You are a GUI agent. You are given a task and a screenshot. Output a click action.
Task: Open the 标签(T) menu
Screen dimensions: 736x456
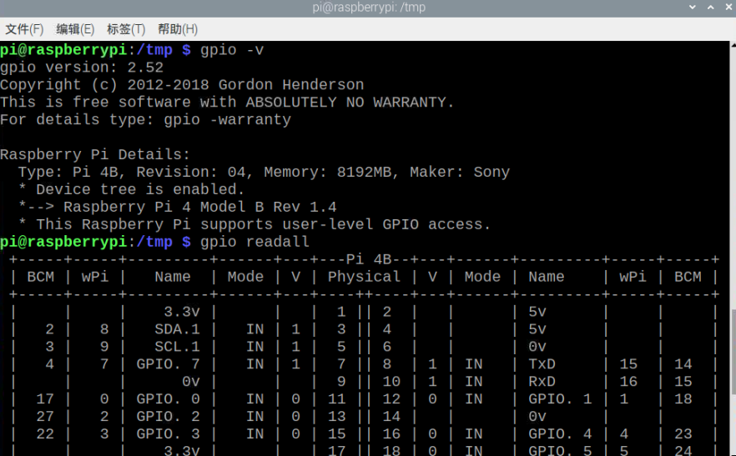(126, 29)
